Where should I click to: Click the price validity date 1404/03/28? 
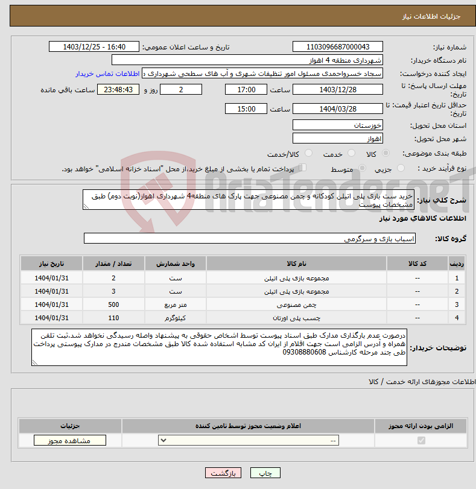tap(338, 109)
